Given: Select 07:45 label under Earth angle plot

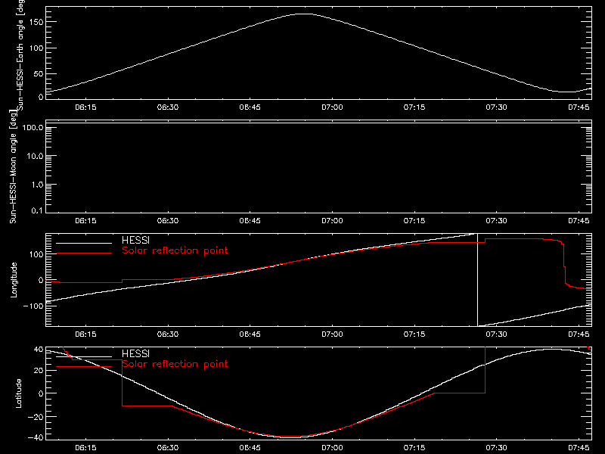Looking at the screenshot, I should click(x=579, y=107).
